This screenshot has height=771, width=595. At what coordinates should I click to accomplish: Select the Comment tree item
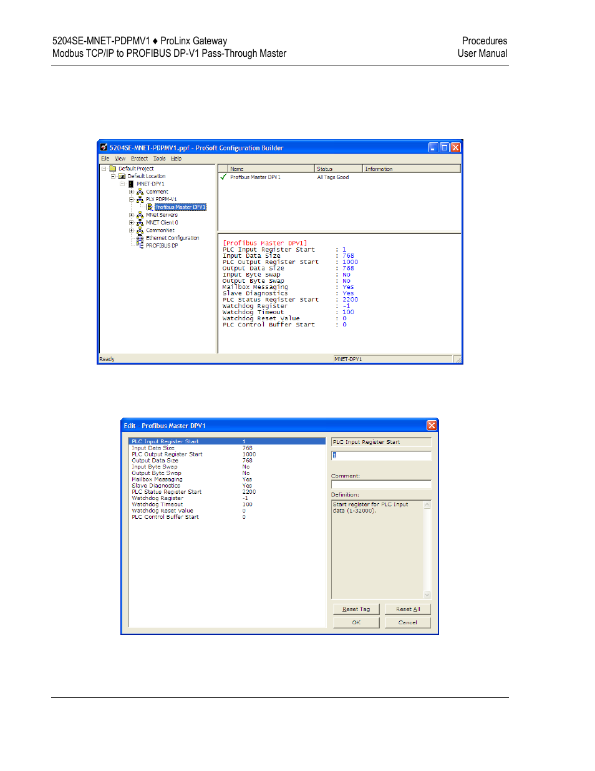click(157, 192)
